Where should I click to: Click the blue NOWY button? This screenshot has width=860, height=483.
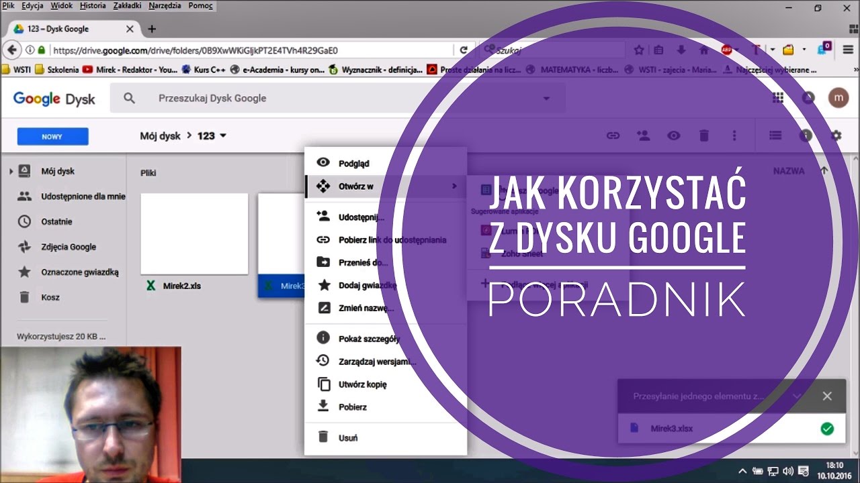click(52, 136)
